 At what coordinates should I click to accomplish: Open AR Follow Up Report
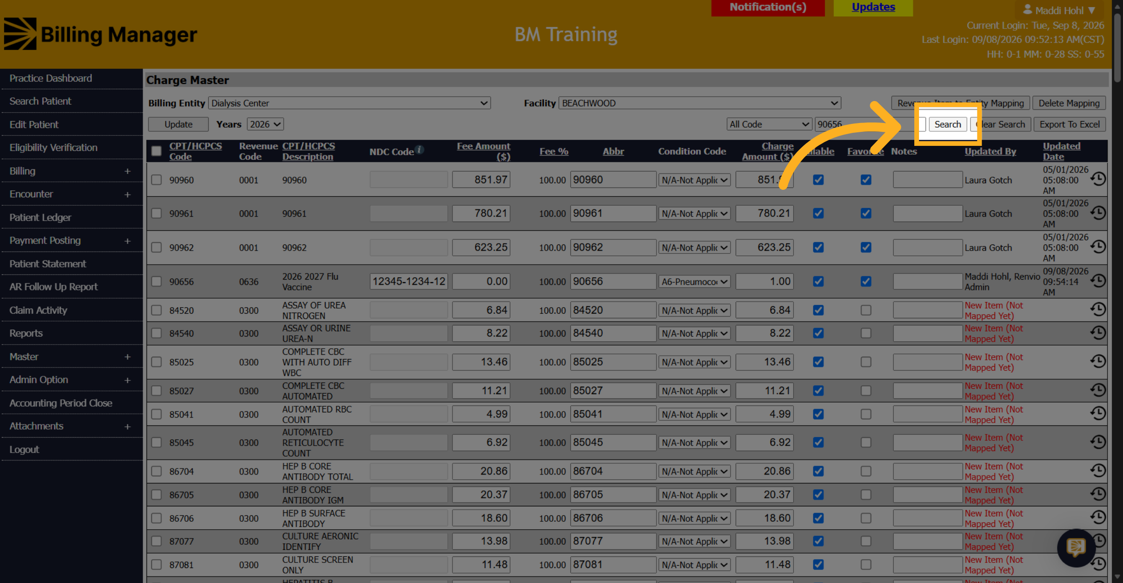coord(53,287)
